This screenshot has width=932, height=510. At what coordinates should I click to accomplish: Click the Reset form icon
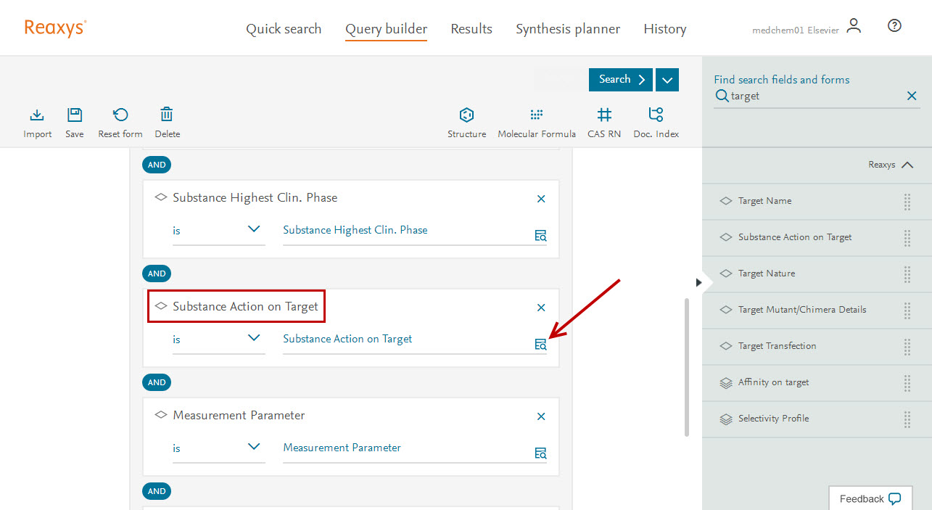[x=120, y=115]
